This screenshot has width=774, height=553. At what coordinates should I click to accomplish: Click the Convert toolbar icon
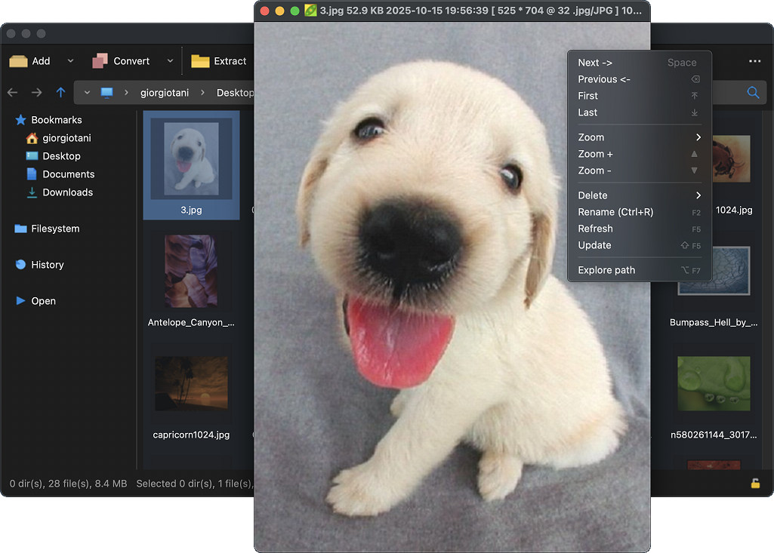pos(100,61)
